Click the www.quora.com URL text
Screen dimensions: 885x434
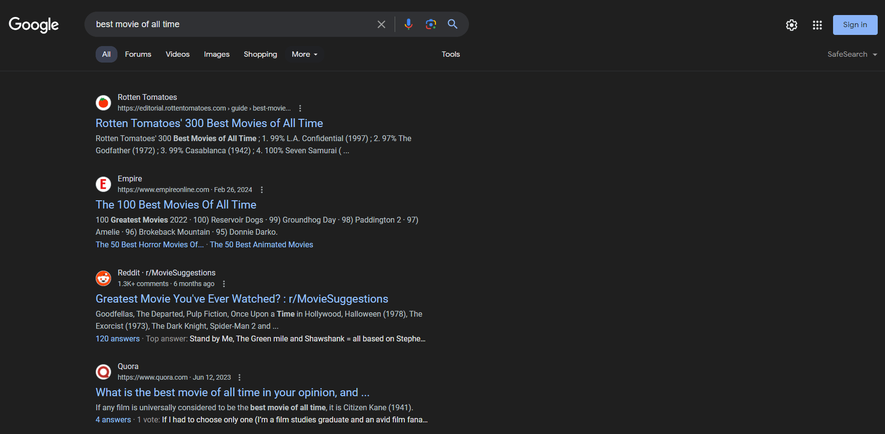tap(152, 377)
